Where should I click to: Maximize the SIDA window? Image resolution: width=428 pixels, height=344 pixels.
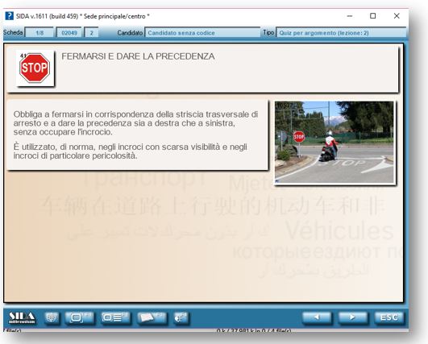[x=373, y=16]
